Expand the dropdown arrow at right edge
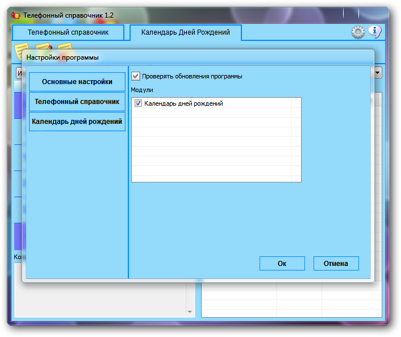 pyautogui.click(x=378, y=72)
